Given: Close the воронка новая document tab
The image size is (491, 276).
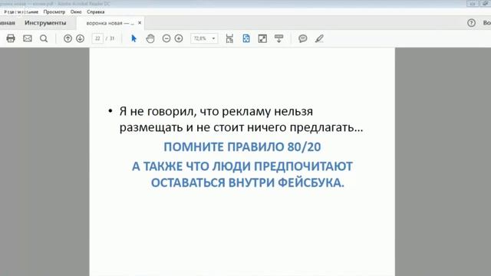Looking at the screenshot, I should 140,23.
